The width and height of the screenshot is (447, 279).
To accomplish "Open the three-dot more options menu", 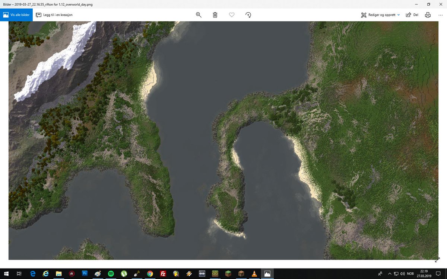I will pyautogui.click(x=440, y=15).
